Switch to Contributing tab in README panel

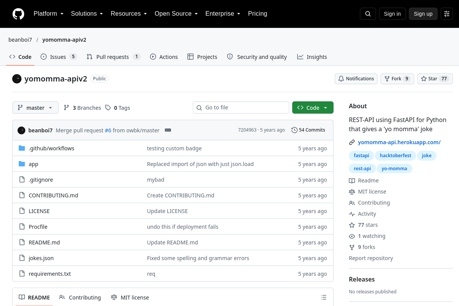click(80, 297)
